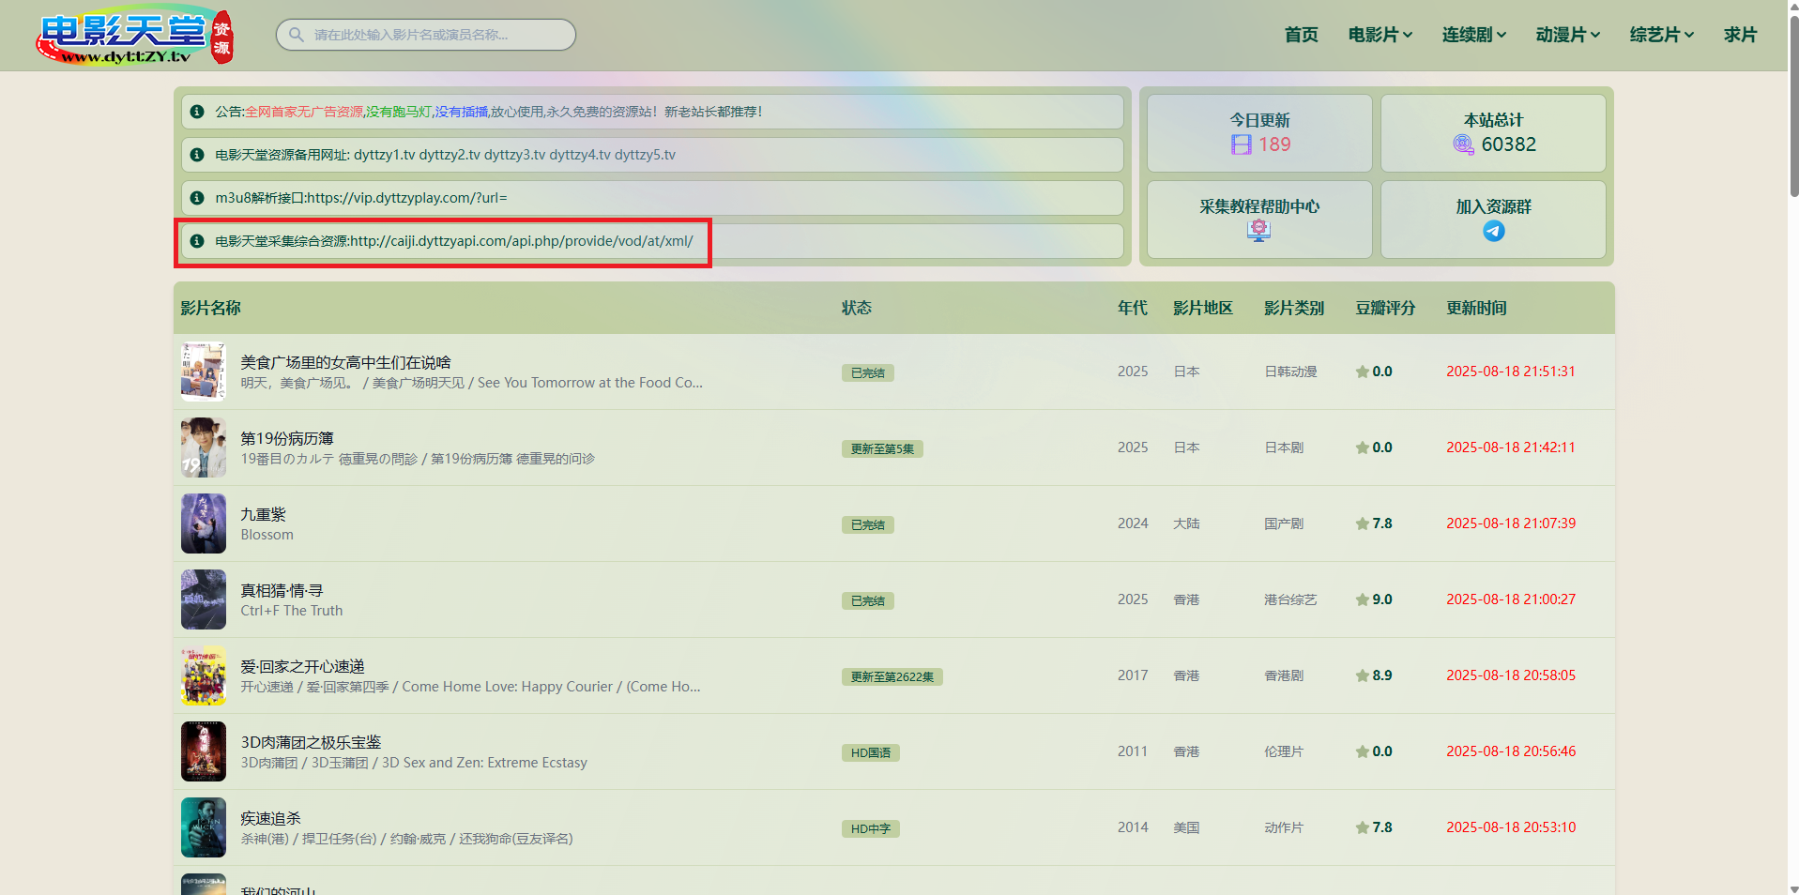Expand the 综艺片 dropdown menu
Image resolution: width=1799 pixels, height=895 pixels.
coord(1662,35)
